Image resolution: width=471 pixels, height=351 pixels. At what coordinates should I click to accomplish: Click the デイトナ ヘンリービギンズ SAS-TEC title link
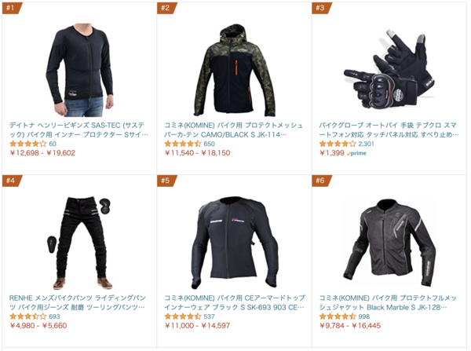(78, 130)
